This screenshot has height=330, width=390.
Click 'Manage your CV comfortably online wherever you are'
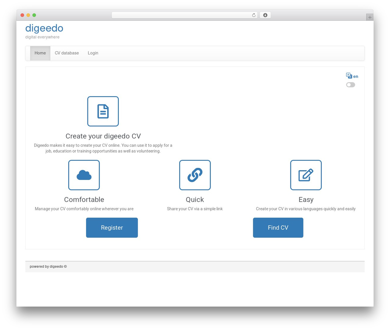pyautogui.click(x=84, y=209)
